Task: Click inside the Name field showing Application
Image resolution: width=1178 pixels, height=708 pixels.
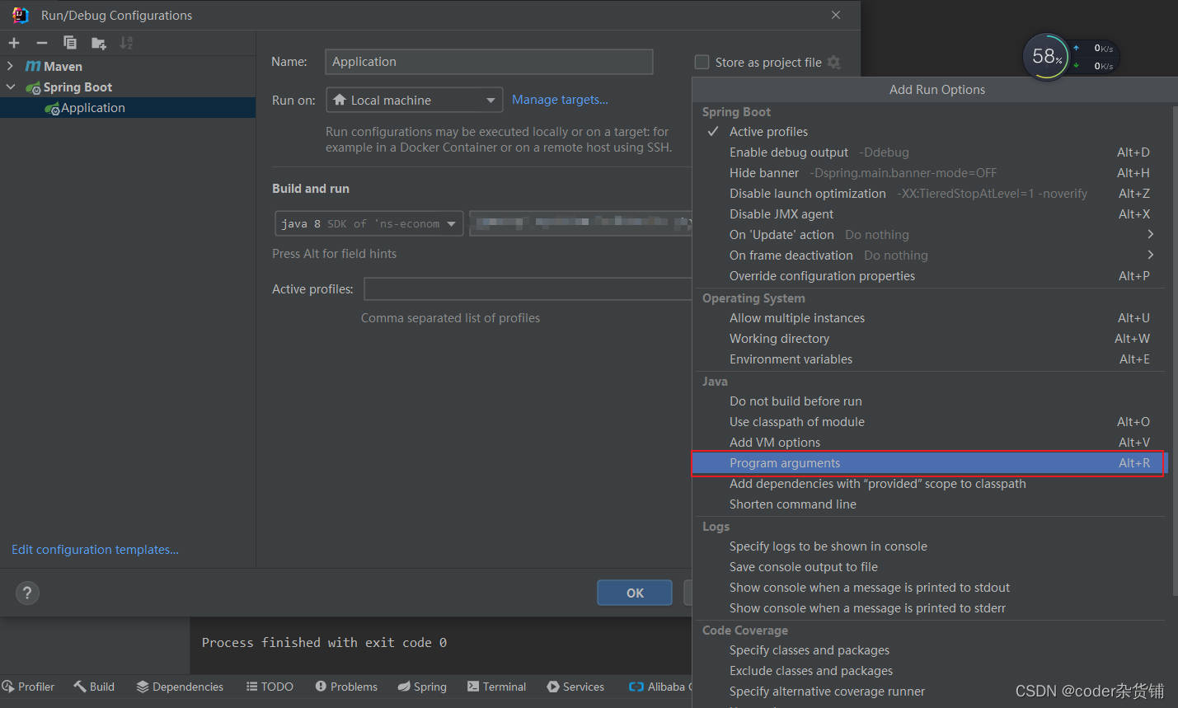Action: [x=488, y=62]
